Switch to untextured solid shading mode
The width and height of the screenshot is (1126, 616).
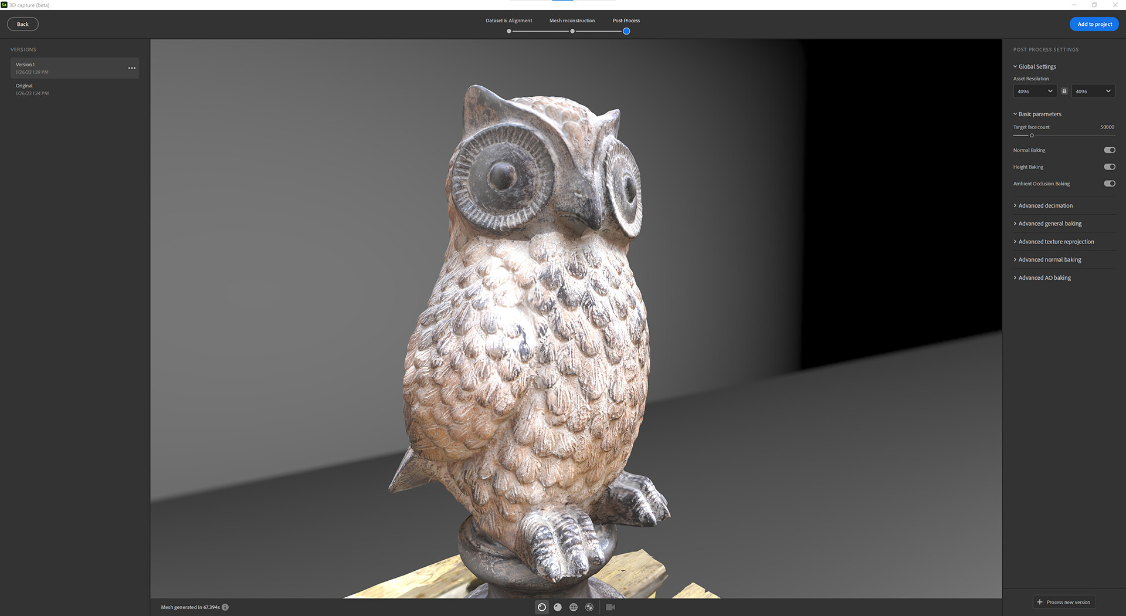557,607
